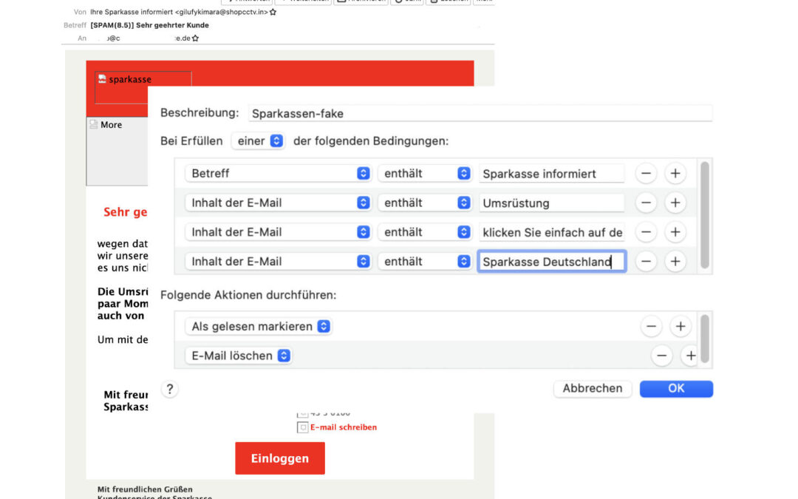Open the 'enthält' dropdown in Betreff row

click(x=424, y=174)
